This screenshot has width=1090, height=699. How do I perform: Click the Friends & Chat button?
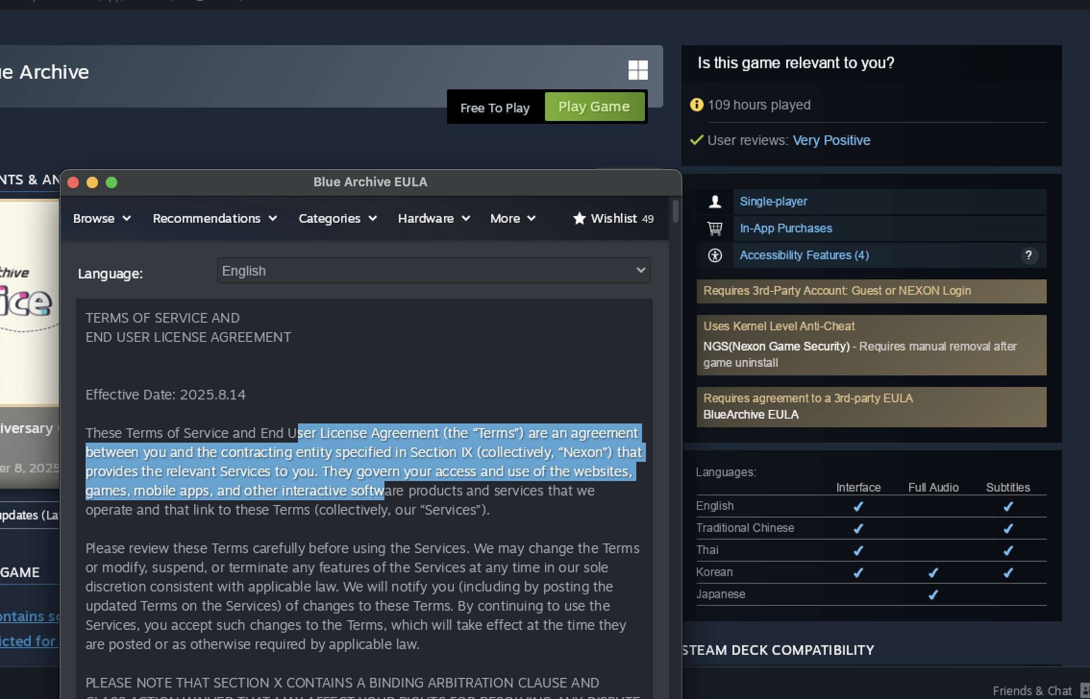click(x=1032, y=690)
